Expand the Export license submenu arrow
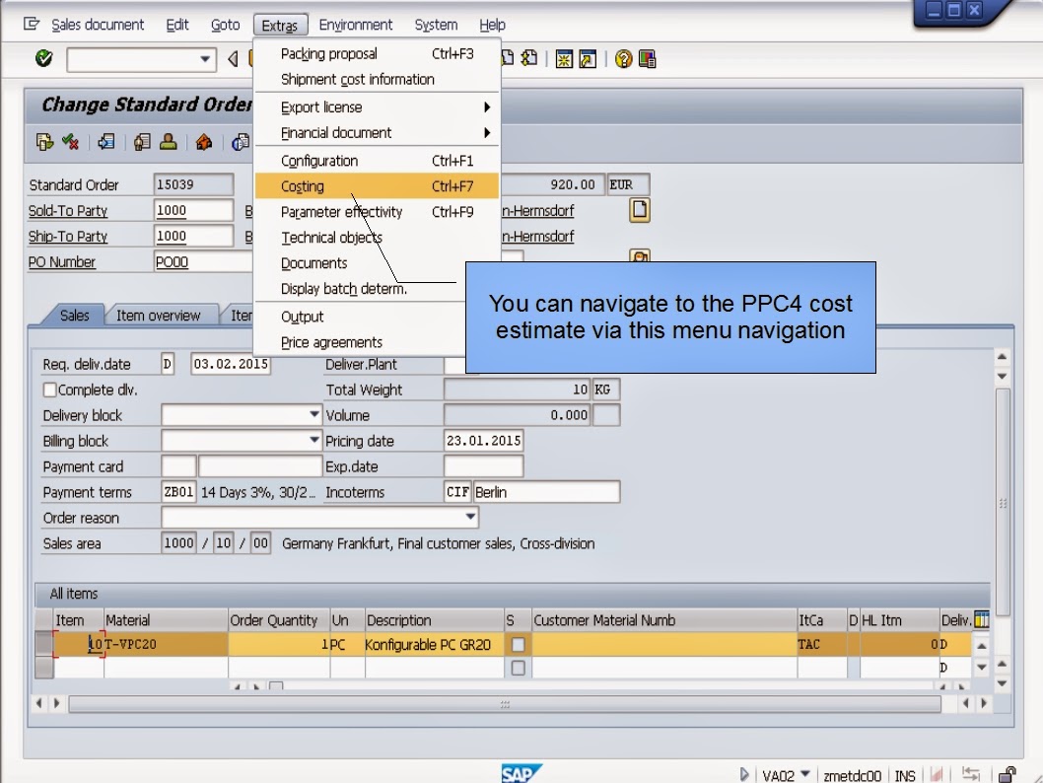Screen dimensions: 1043x783 click(487, 107)
